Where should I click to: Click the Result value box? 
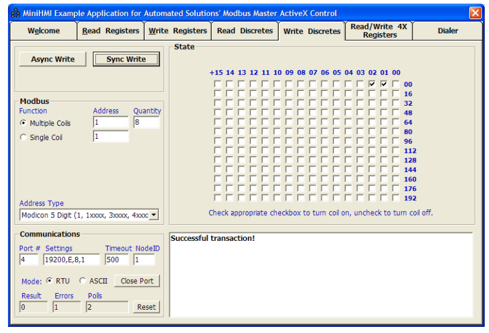(34, 307)
